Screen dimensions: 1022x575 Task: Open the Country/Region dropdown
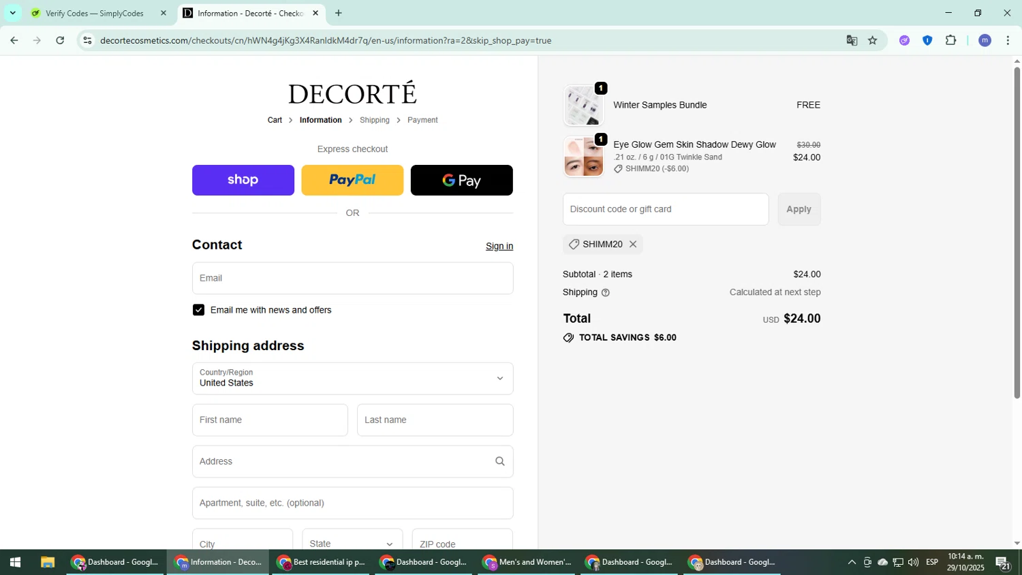(352, 378)
